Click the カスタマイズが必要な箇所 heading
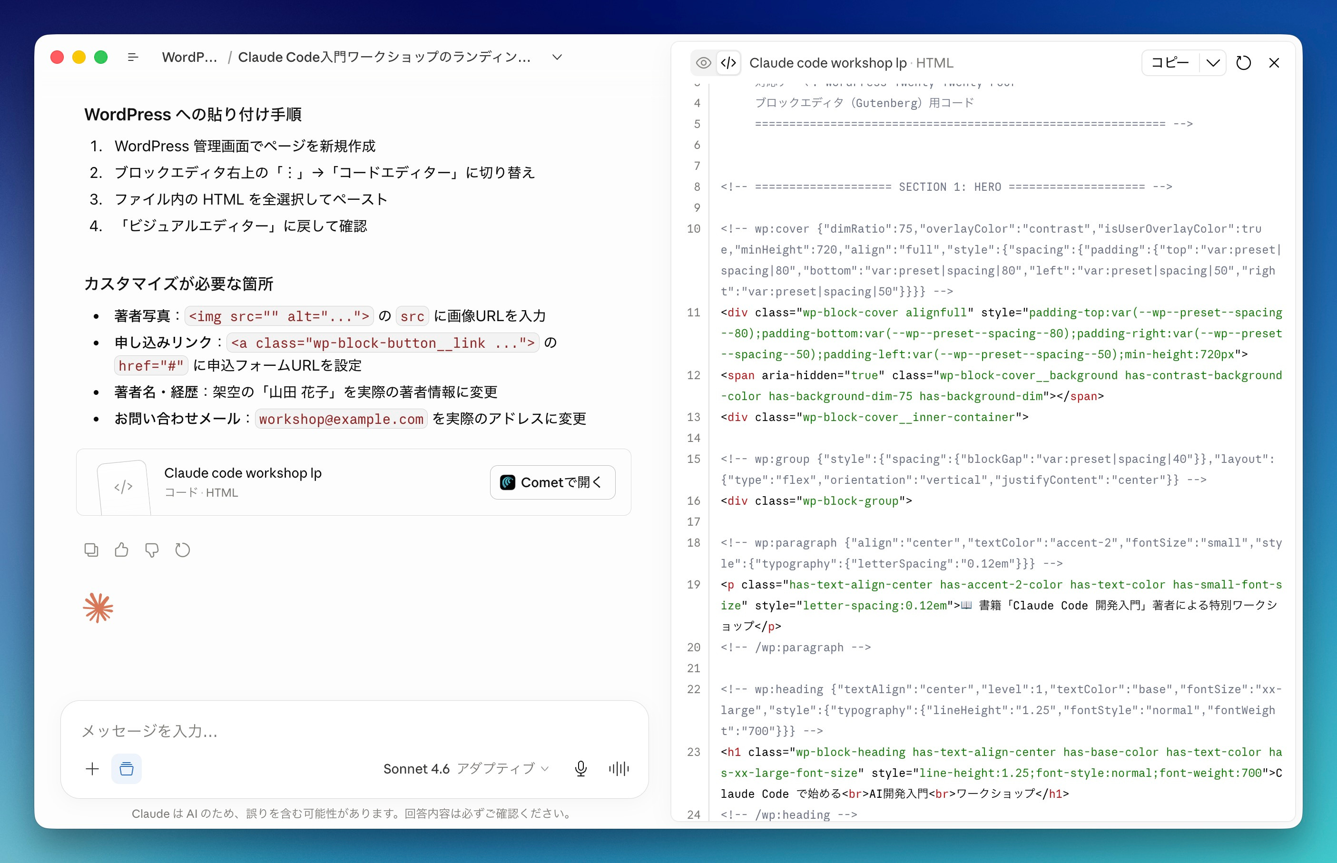Screen dimensions: 1337x863 point(179,284)
